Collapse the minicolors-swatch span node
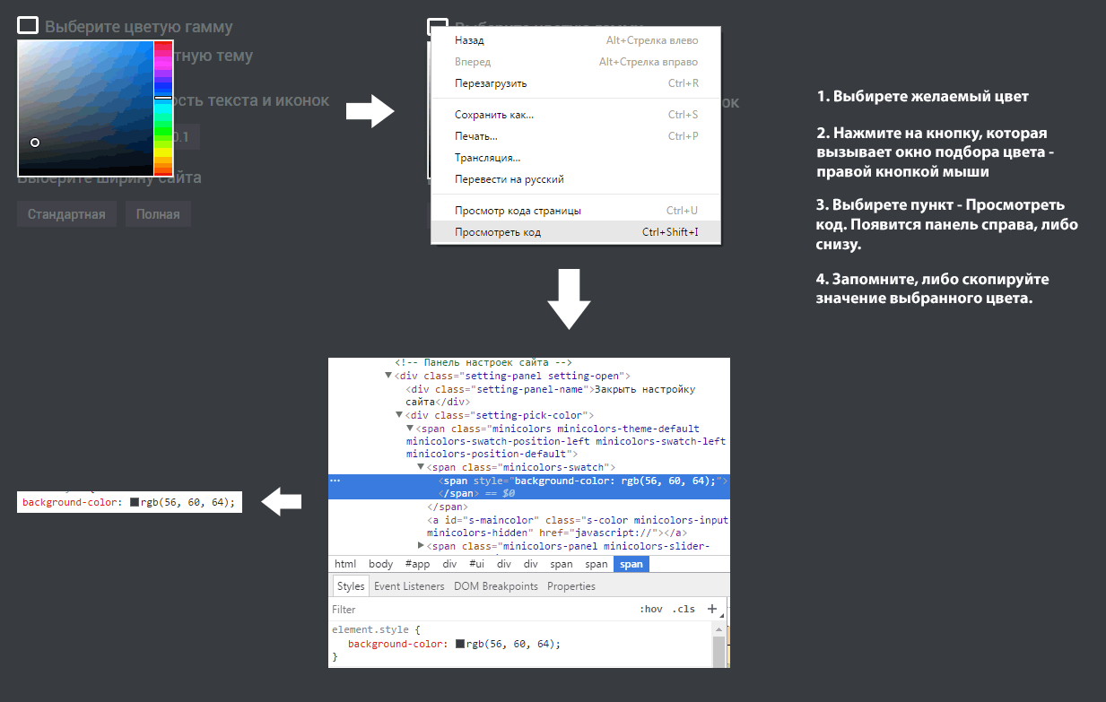The height and width of the screenshot is (702, 1106). click(421, 467)
